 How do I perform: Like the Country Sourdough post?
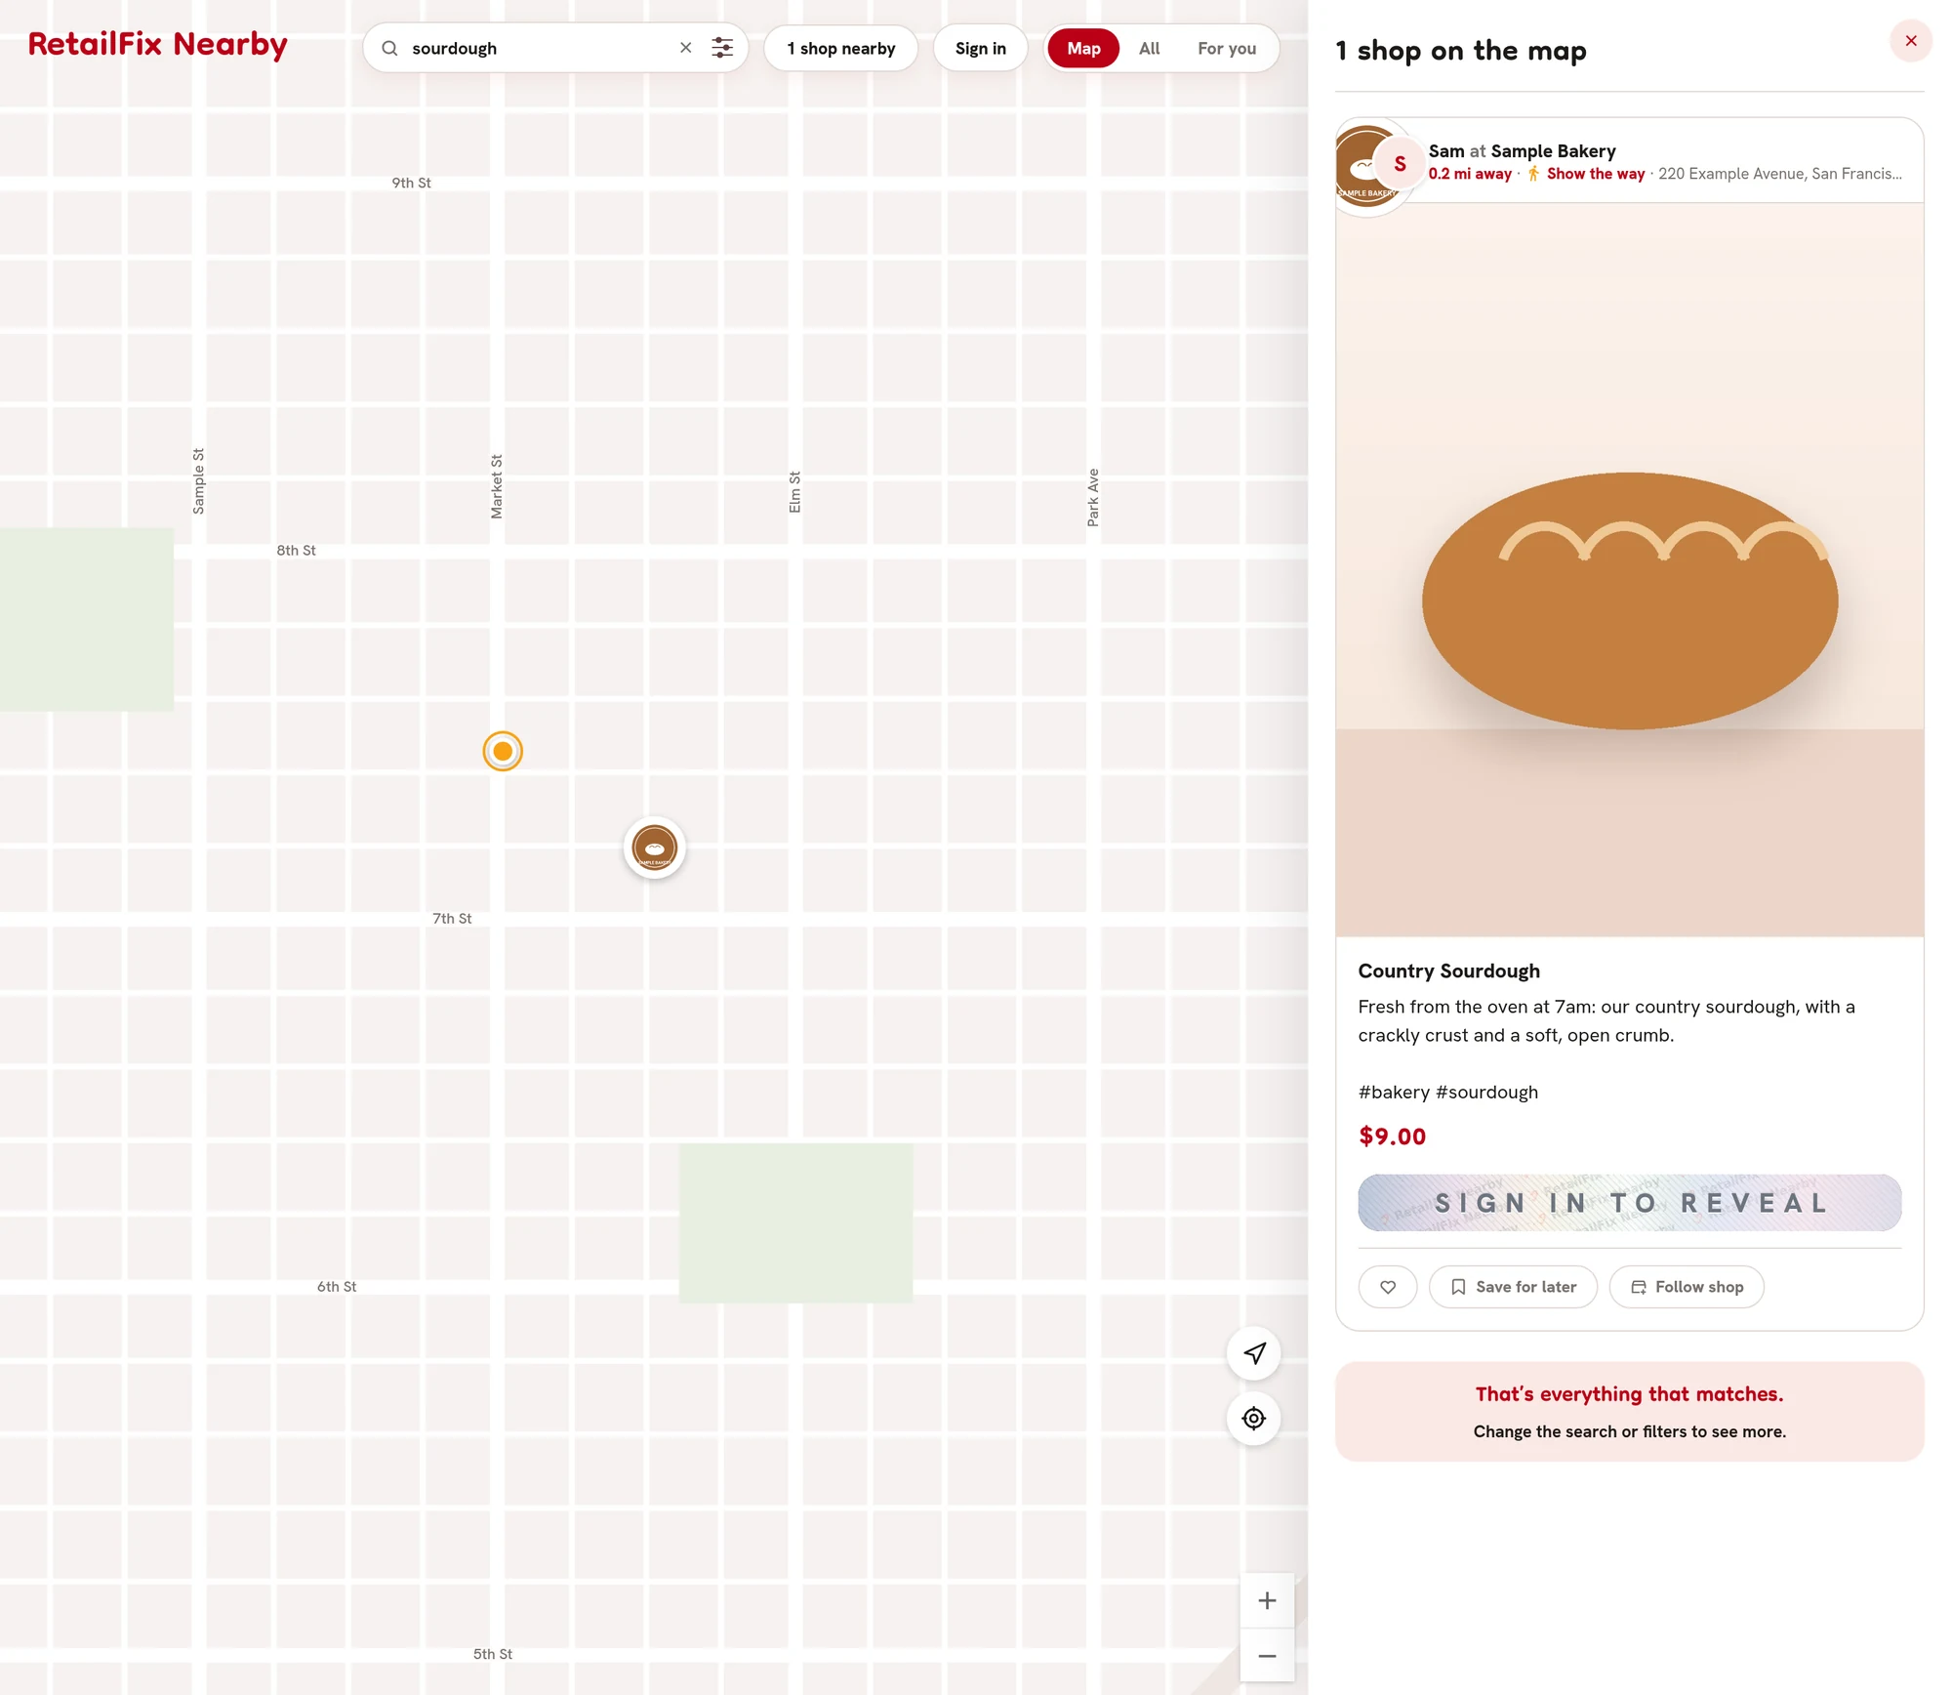tap(1388, 1287)
